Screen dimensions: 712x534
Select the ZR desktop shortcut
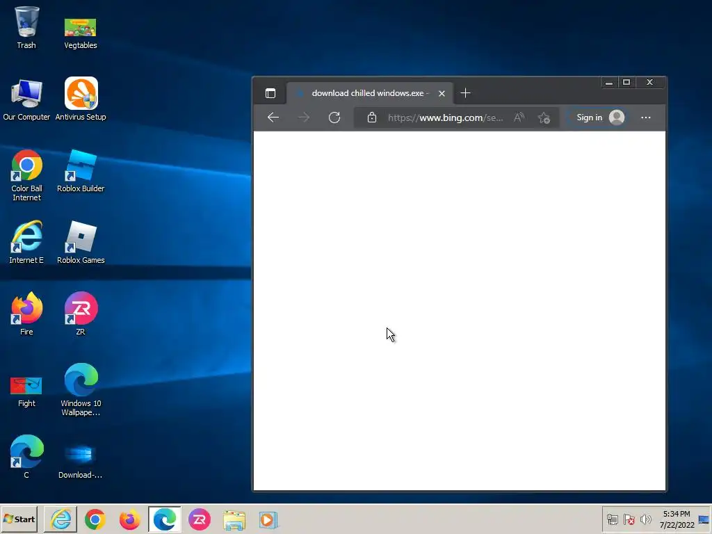(81, 314)
